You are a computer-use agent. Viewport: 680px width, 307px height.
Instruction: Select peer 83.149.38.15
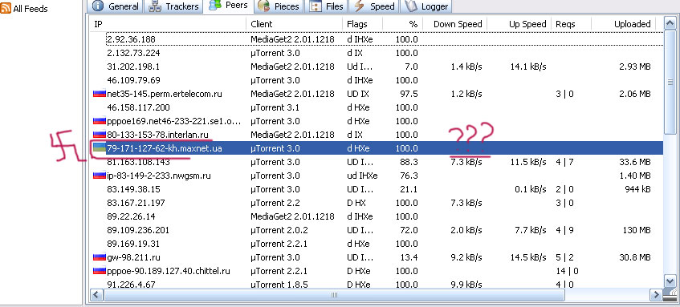point(133,189)
